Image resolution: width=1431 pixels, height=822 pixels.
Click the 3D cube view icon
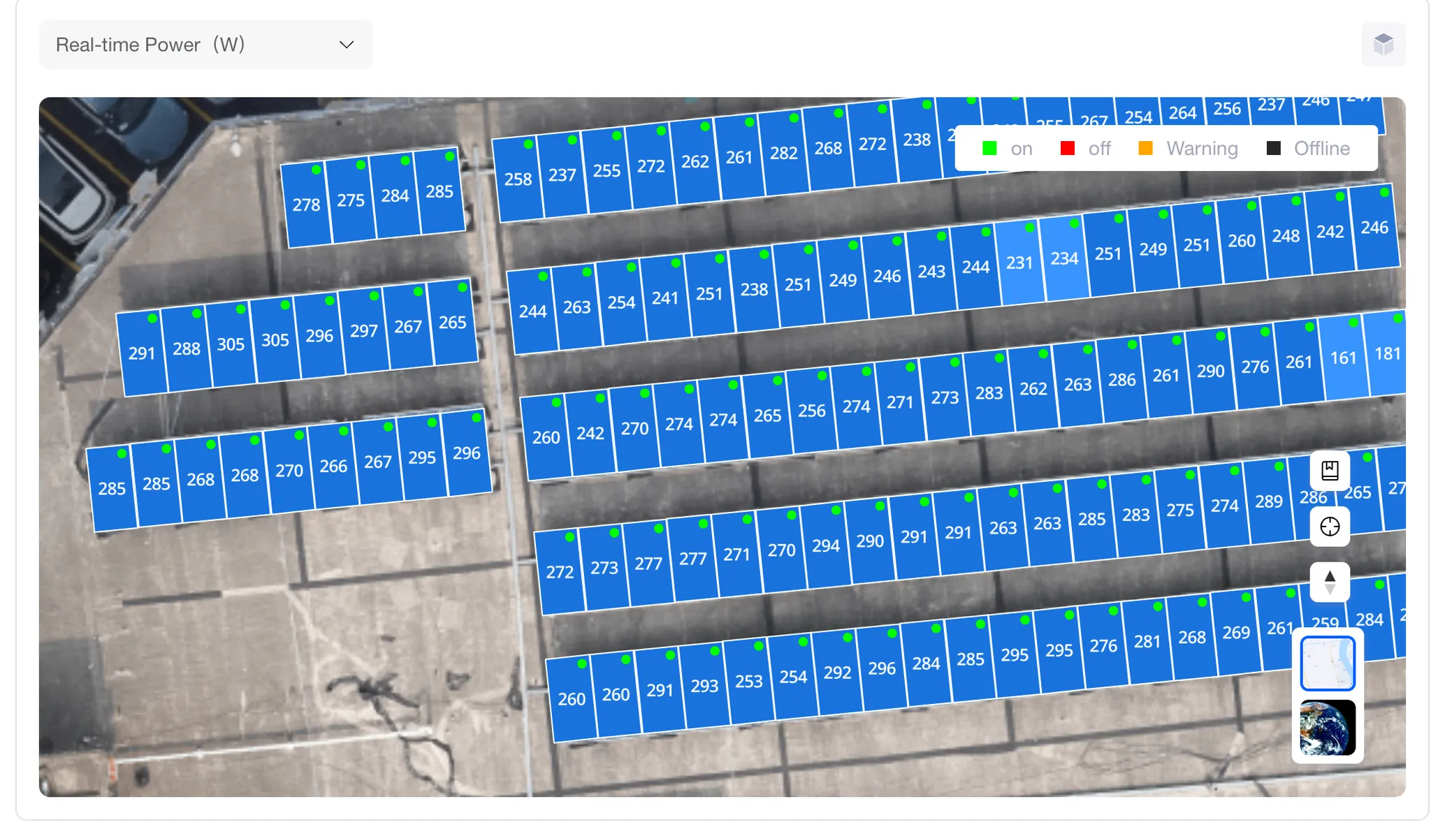1383,45
